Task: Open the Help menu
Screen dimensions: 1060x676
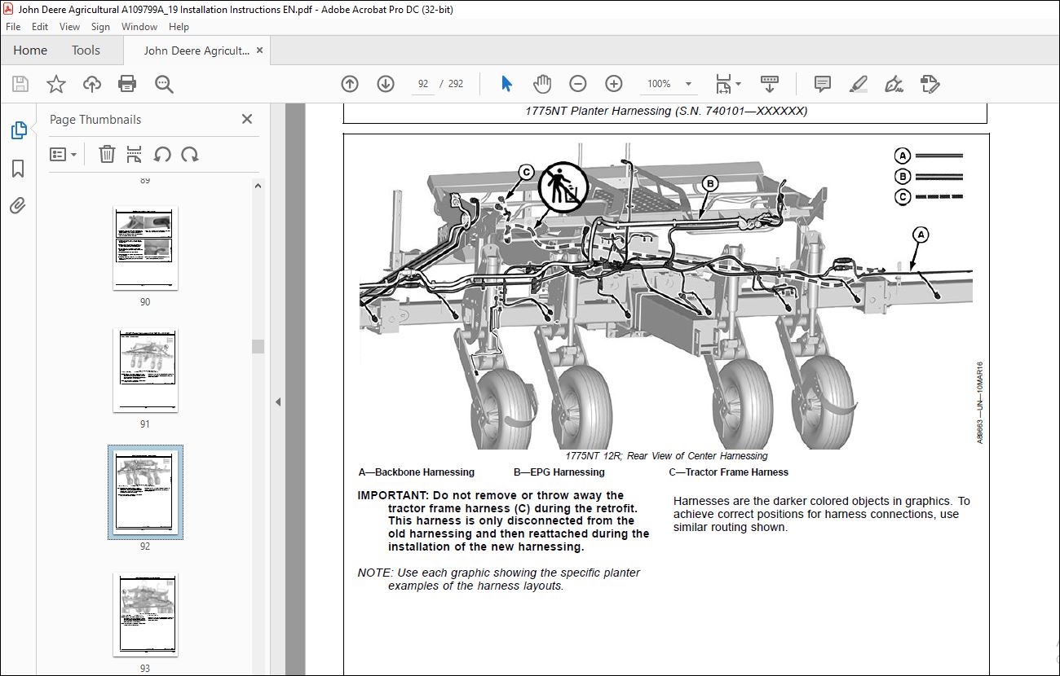Action: pos(179,27)
